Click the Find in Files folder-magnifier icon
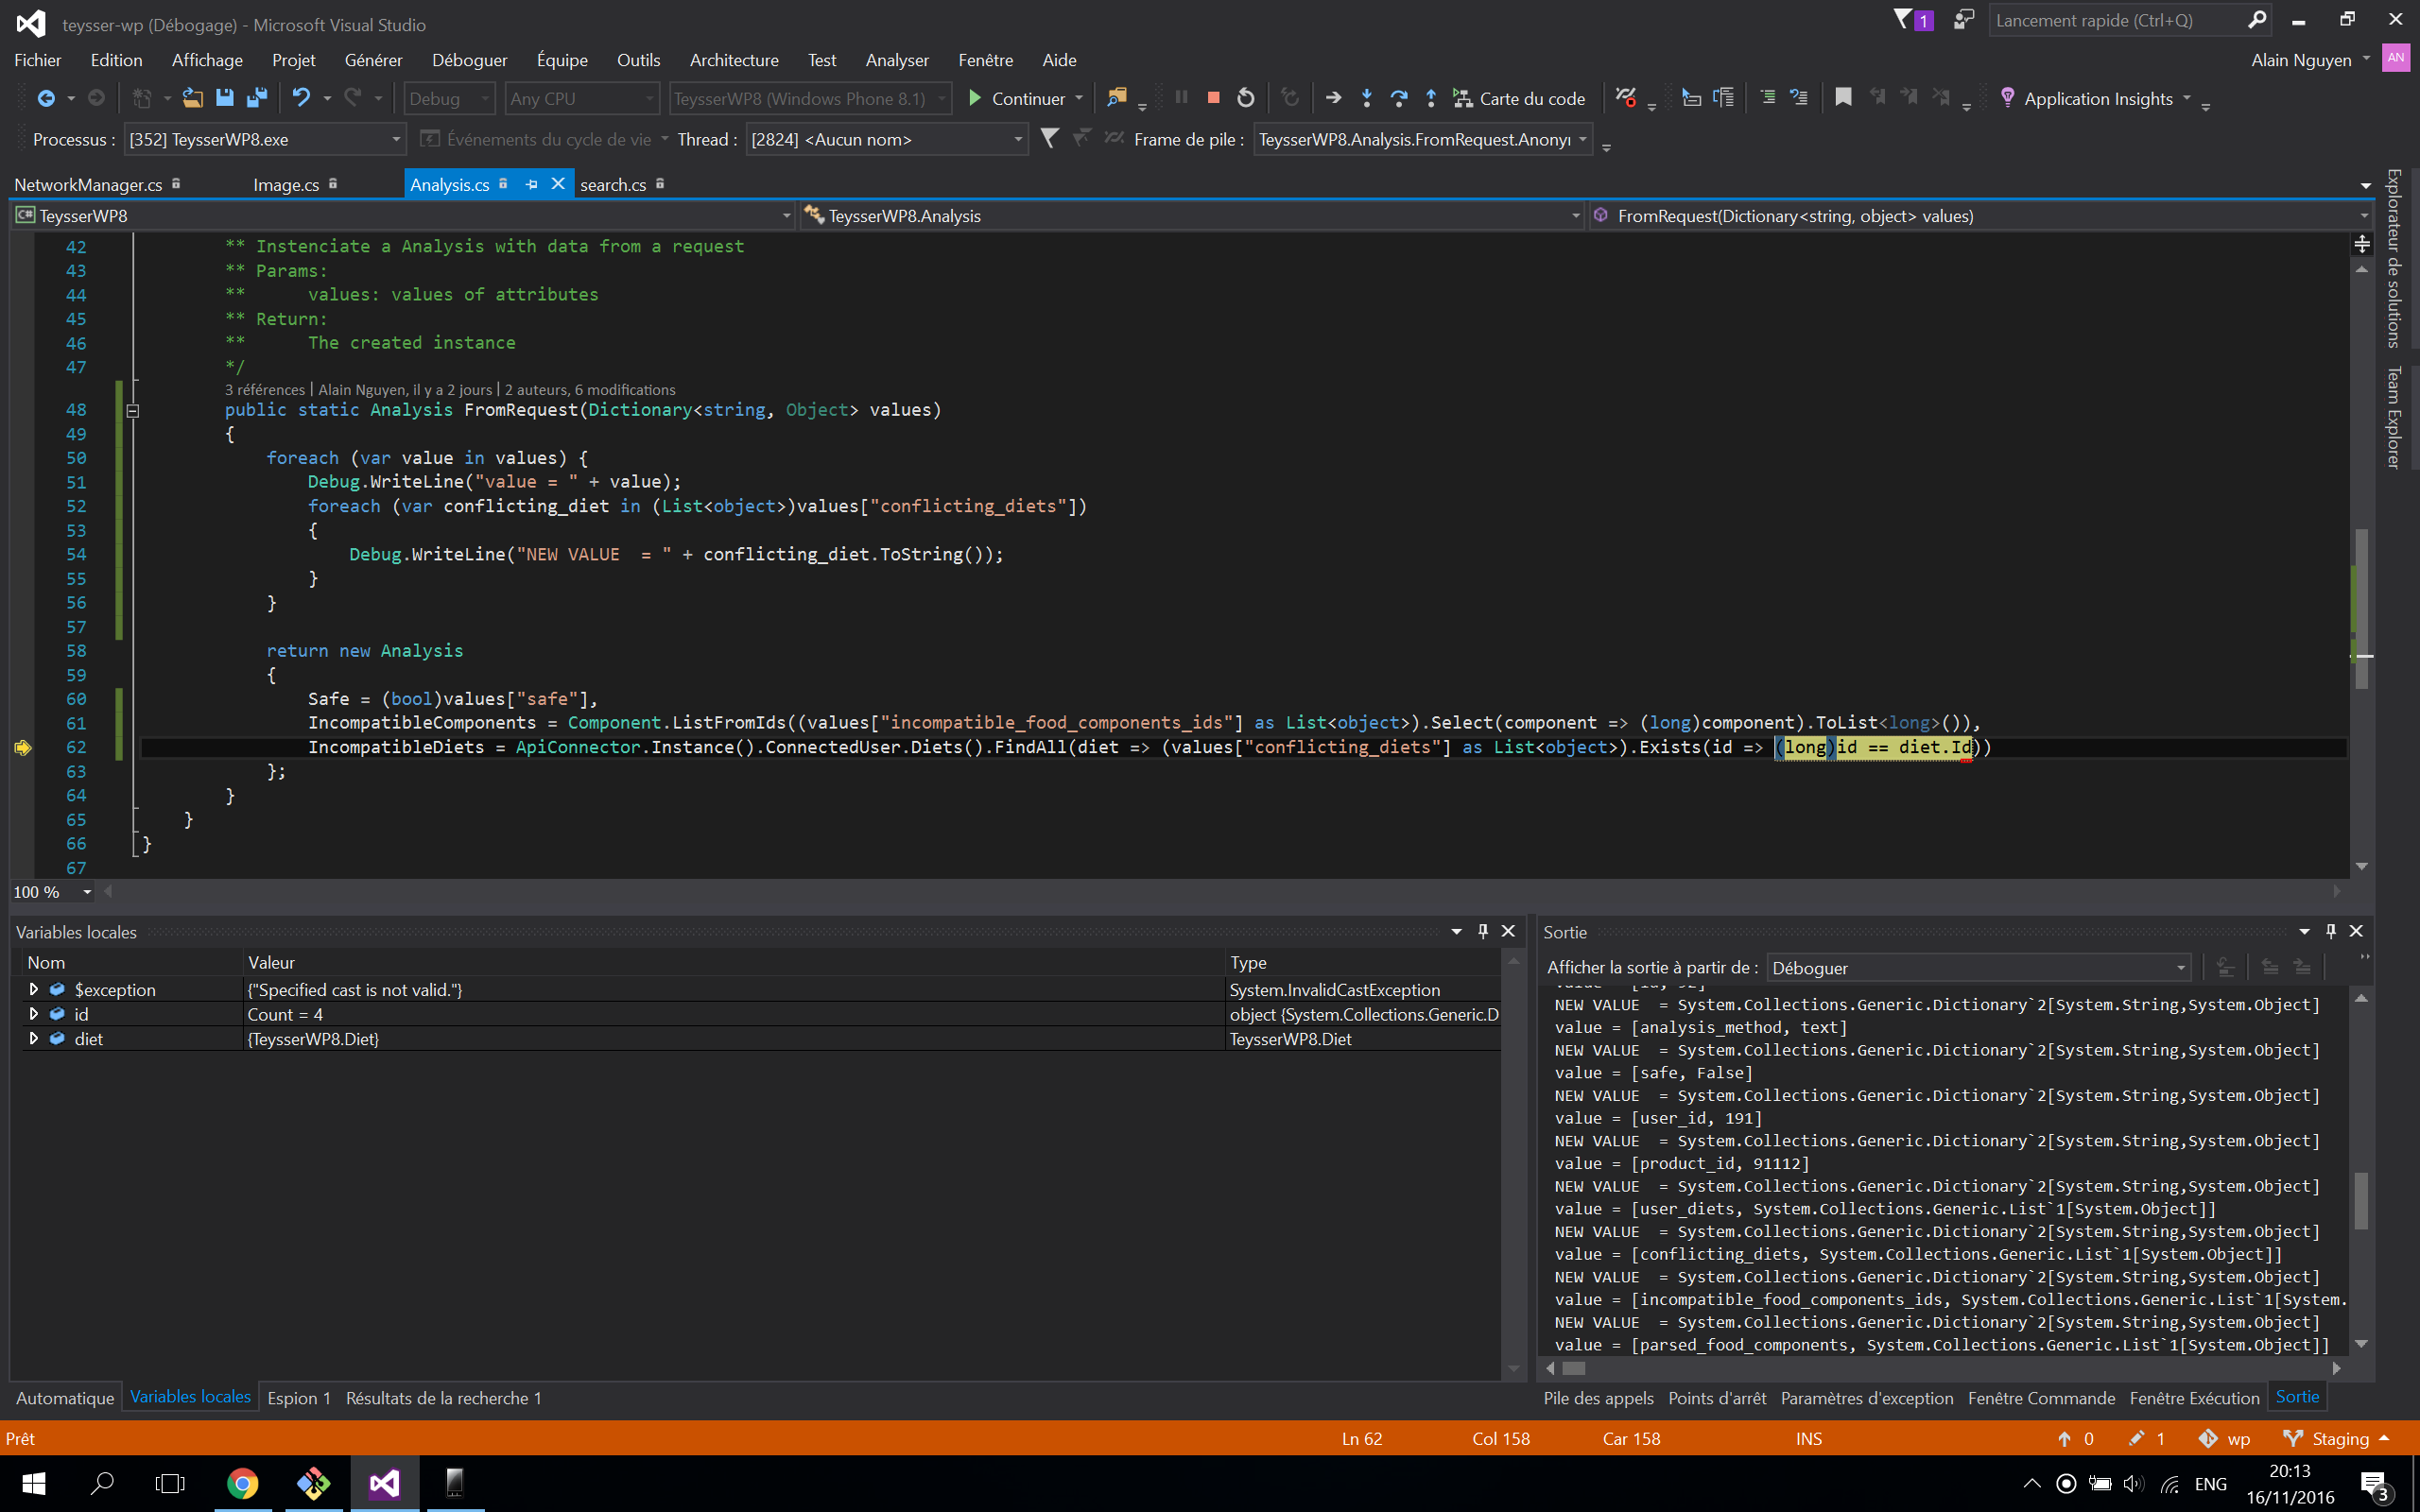 1117,98
